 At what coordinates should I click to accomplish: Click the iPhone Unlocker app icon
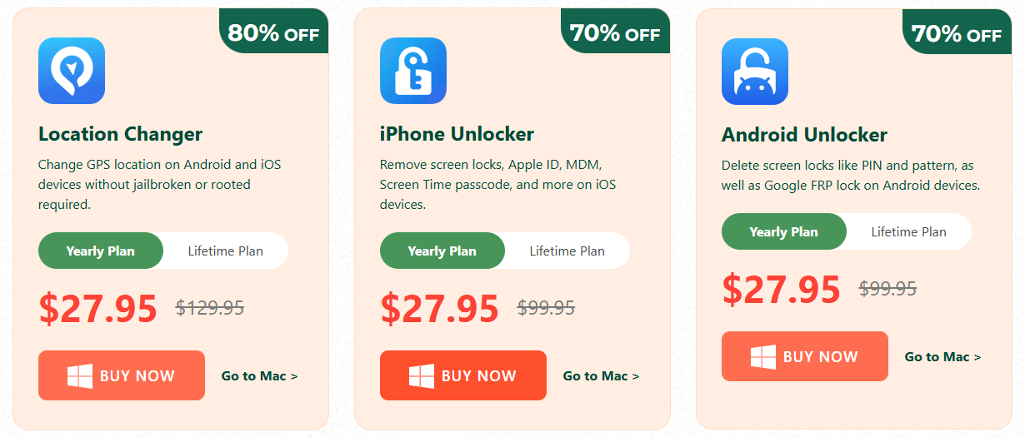coord(413,71)
